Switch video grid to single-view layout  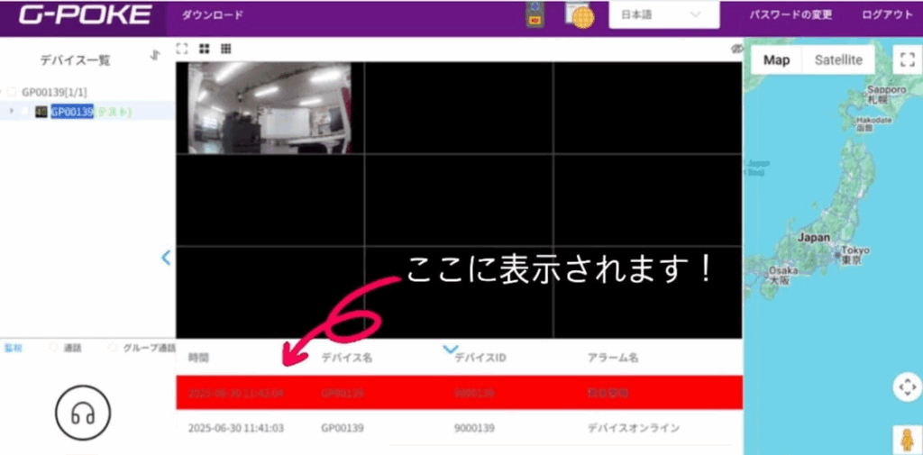click(182, 49)
